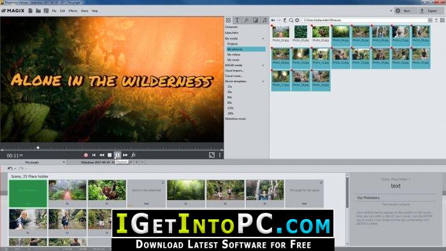Select Projects under My media

click(233, 44)
